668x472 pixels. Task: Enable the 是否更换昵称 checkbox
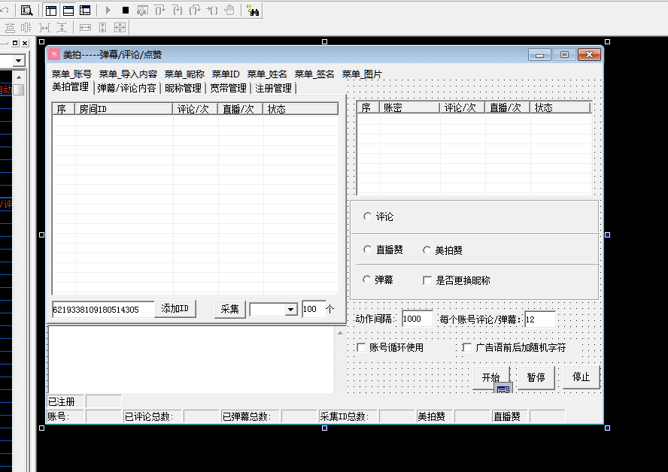pos(427,279)
